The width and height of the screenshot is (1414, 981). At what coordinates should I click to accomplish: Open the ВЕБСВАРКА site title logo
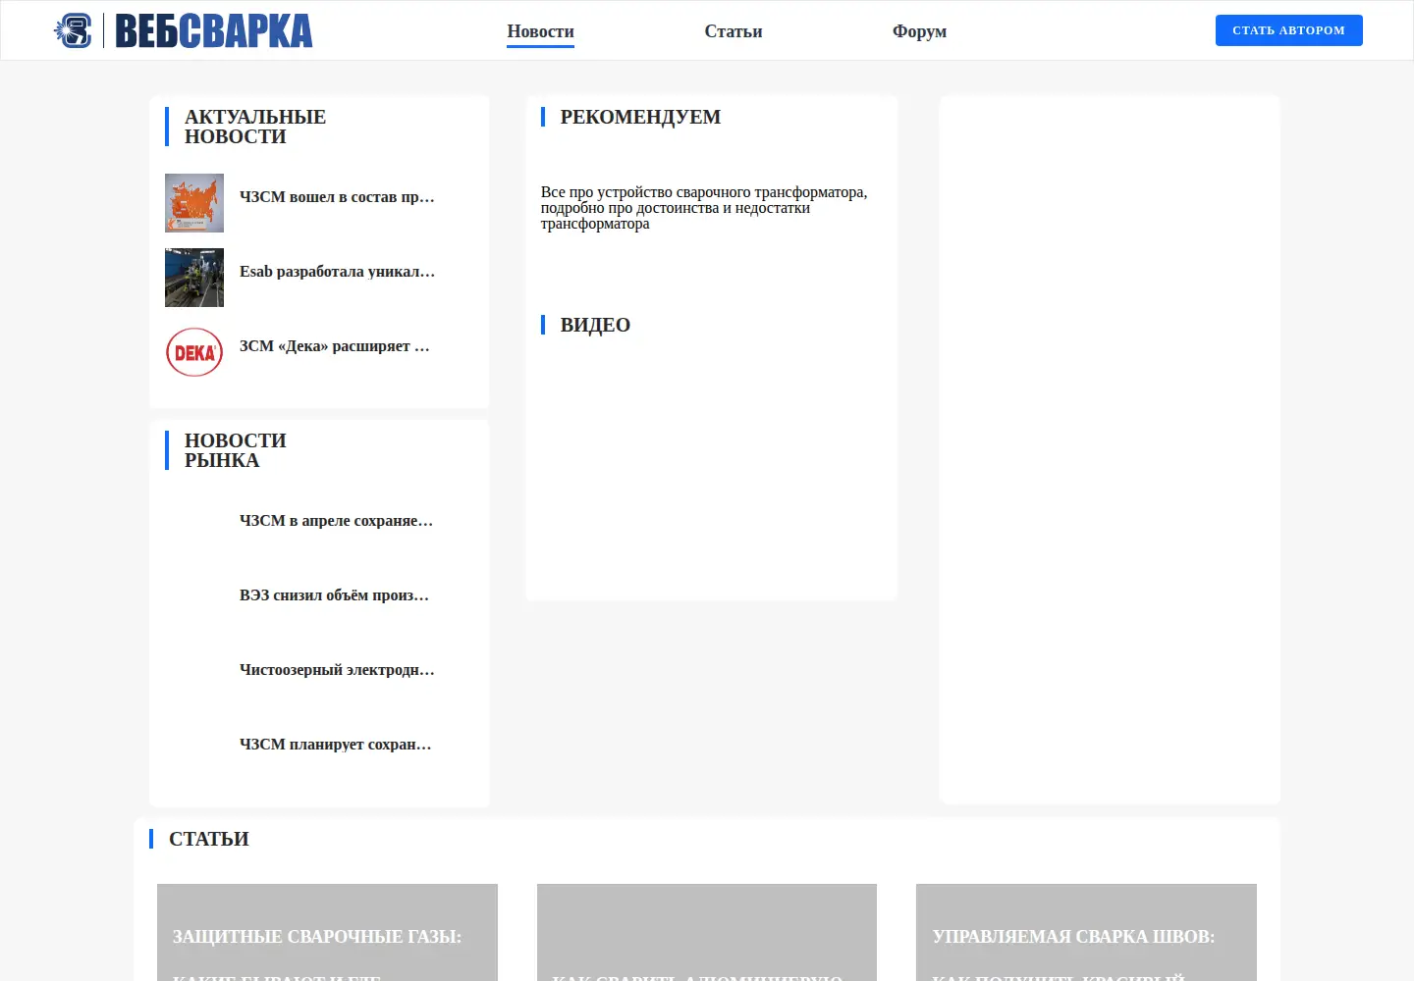(214, 30)
